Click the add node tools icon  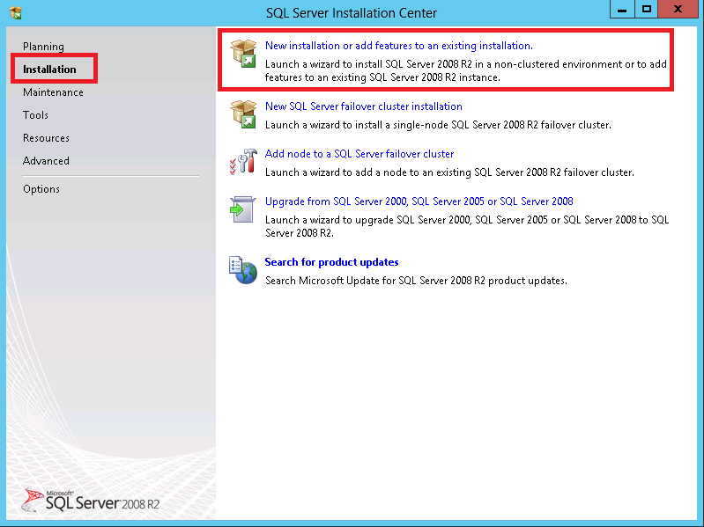pos(243,162)
